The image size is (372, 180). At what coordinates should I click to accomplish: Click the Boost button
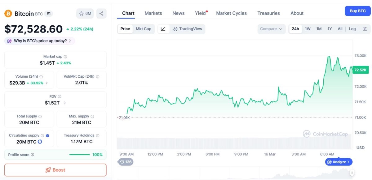click(x=55, y=170)
